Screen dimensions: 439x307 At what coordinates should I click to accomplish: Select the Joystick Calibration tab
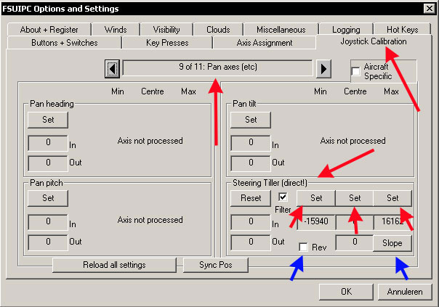(x=374, y=41)
